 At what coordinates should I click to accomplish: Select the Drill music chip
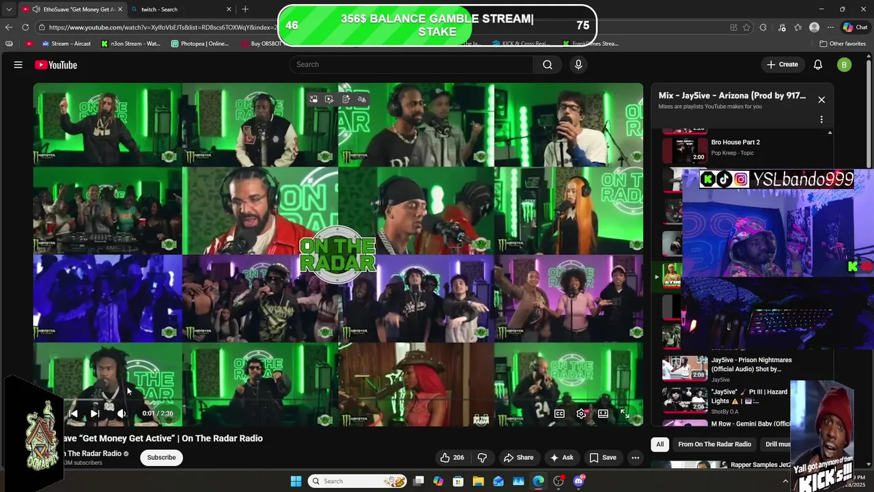777,444
